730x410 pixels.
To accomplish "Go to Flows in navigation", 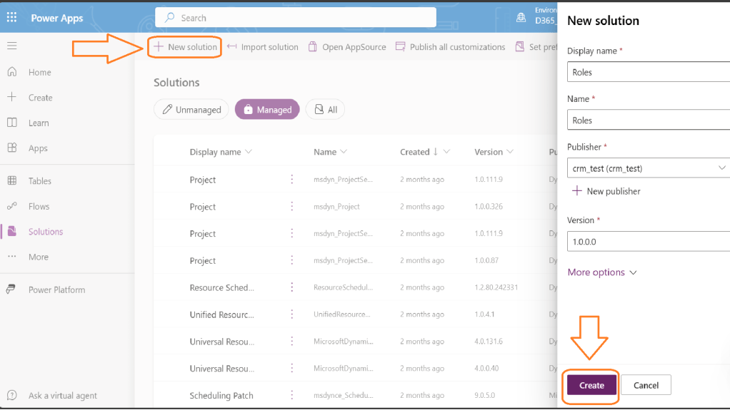I will 39,206.
